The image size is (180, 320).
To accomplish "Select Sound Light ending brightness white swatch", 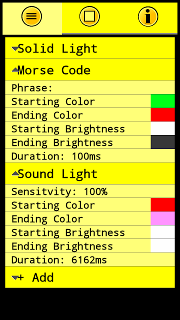I will coord(162,245).
